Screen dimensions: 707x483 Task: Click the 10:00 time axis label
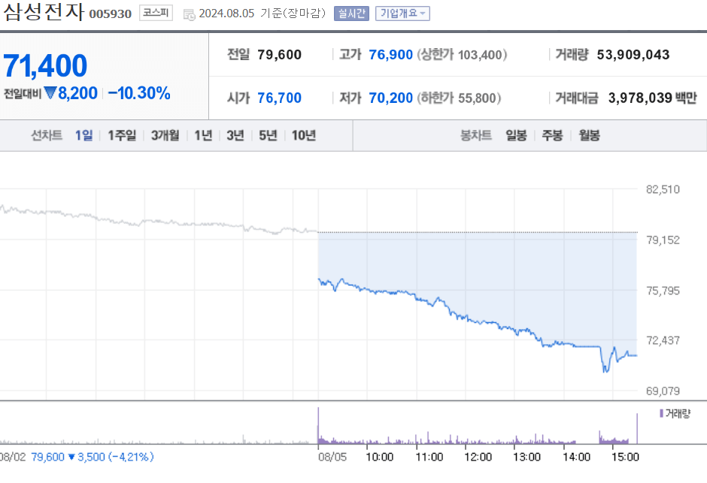pos(379,457)
